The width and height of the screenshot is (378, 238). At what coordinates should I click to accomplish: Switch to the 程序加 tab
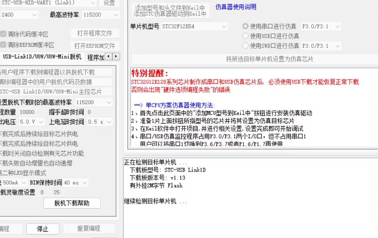click(x=95, y=57)
